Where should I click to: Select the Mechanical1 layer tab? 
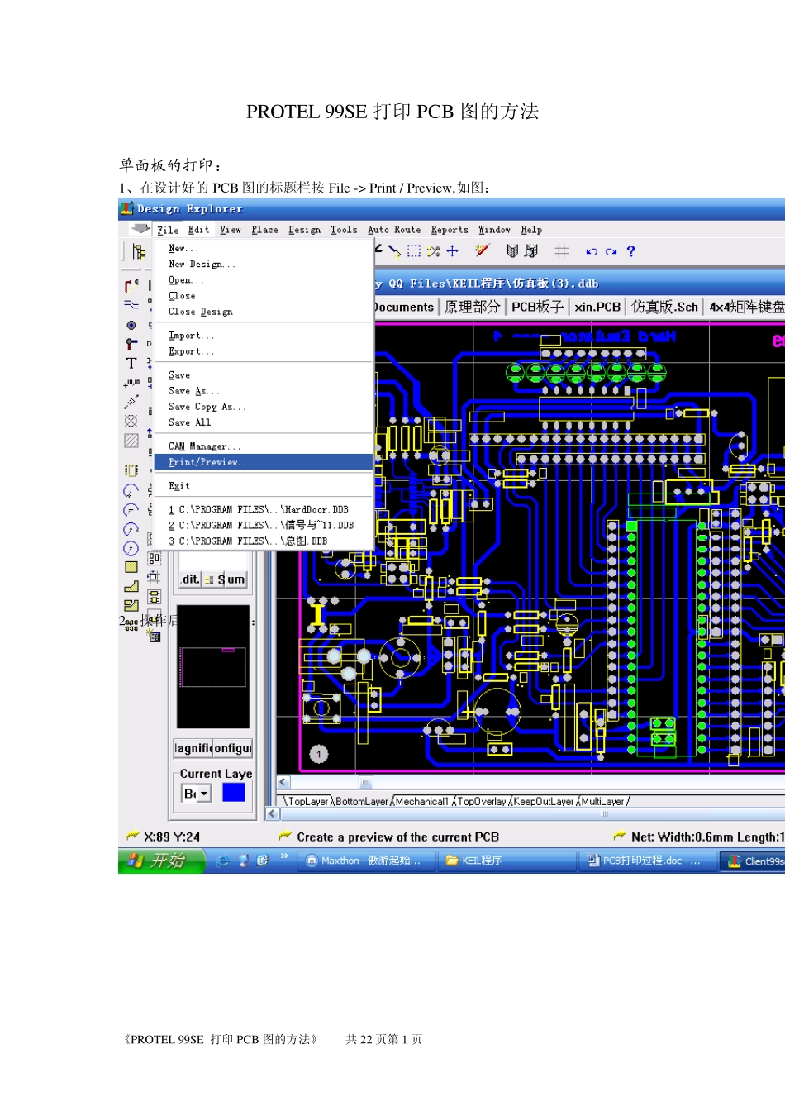(x=421, y=801)
